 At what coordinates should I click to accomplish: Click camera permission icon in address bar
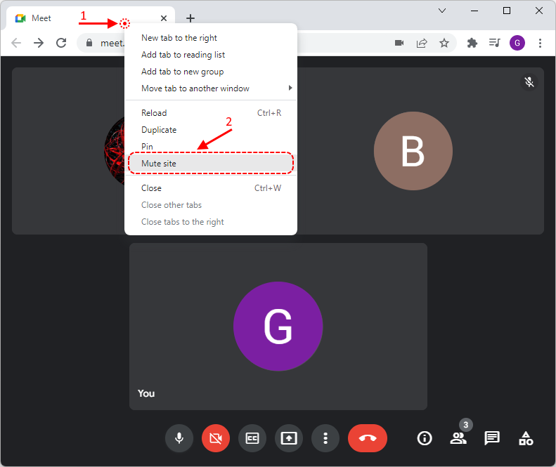(399, 43)
